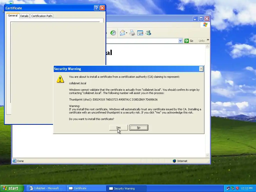The width and height of the screenshot is (256, 192).
Task: Click the Thumbprint sha1 text line
Action: [113, 99]
